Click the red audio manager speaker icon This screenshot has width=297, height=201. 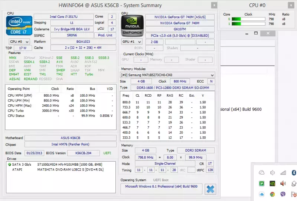click(x=283, y=184)
